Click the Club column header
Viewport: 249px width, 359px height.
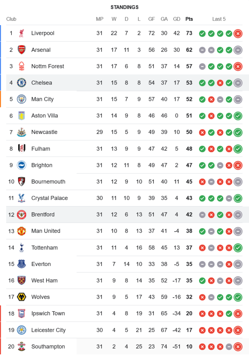click(11, 19)
